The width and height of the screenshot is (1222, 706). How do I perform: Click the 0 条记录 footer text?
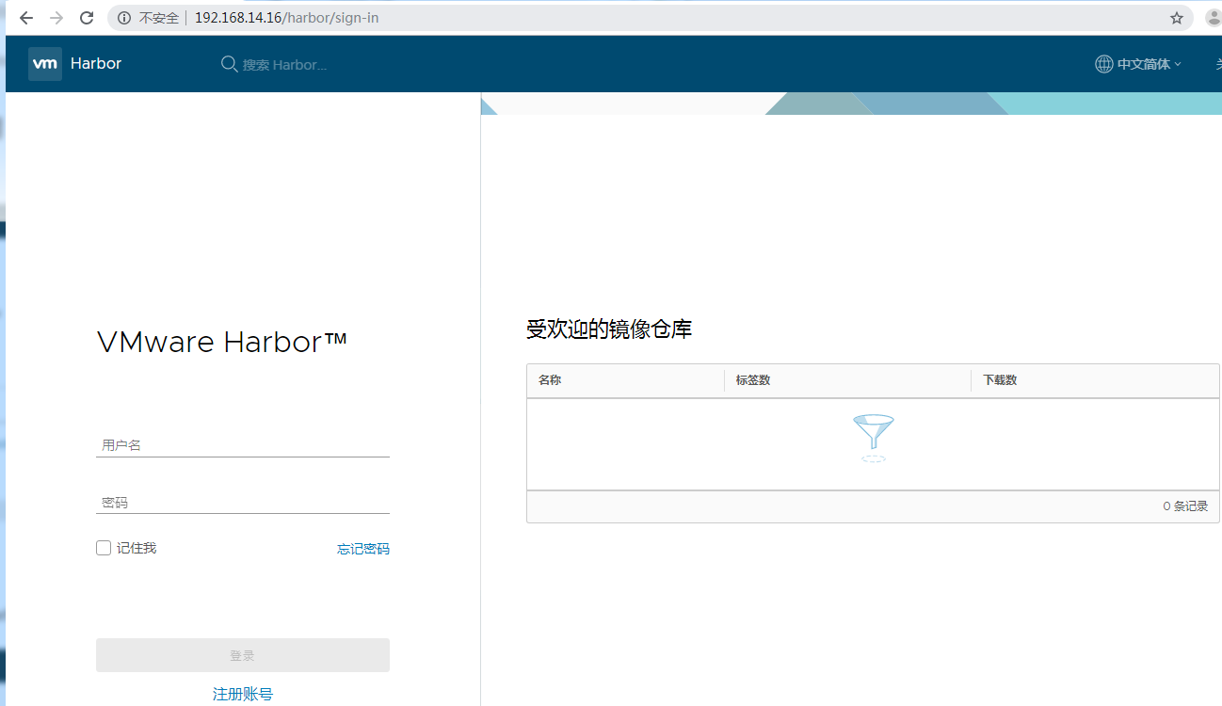point(1185,506)
